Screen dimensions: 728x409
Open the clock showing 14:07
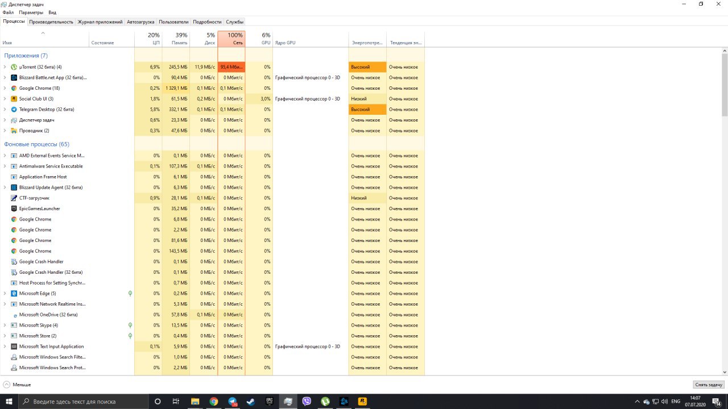(696, 401)
